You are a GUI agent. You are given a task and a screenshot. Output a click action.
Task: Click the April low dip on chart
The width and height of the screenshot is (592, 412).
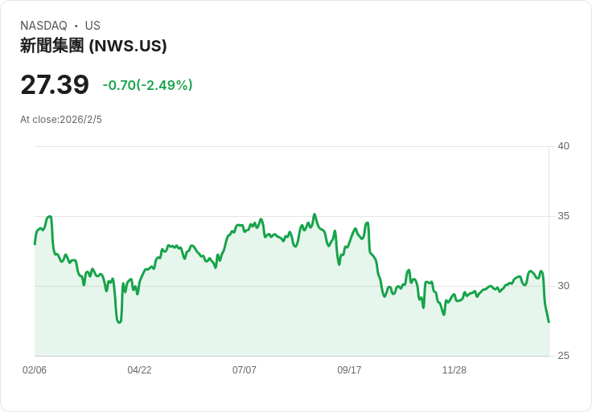point(119,322)
